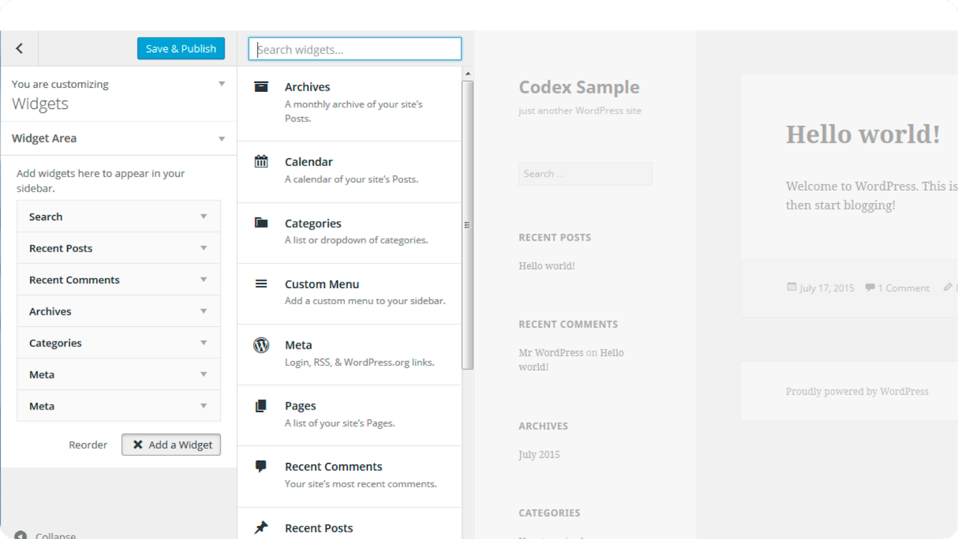Screen dimensions: 958x539
Task: Expand the Recent Posts widget settings arrow
Action: [x=204, y=248]
